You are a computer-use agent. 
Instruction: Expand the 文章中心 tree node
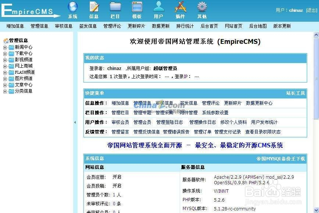coord(5,85)
